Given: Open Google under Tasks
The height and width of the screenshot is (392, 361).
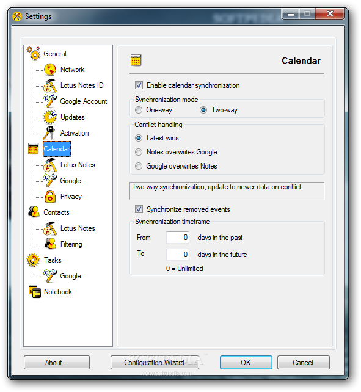Looking at the screenshot, I should tap(70, 276).
